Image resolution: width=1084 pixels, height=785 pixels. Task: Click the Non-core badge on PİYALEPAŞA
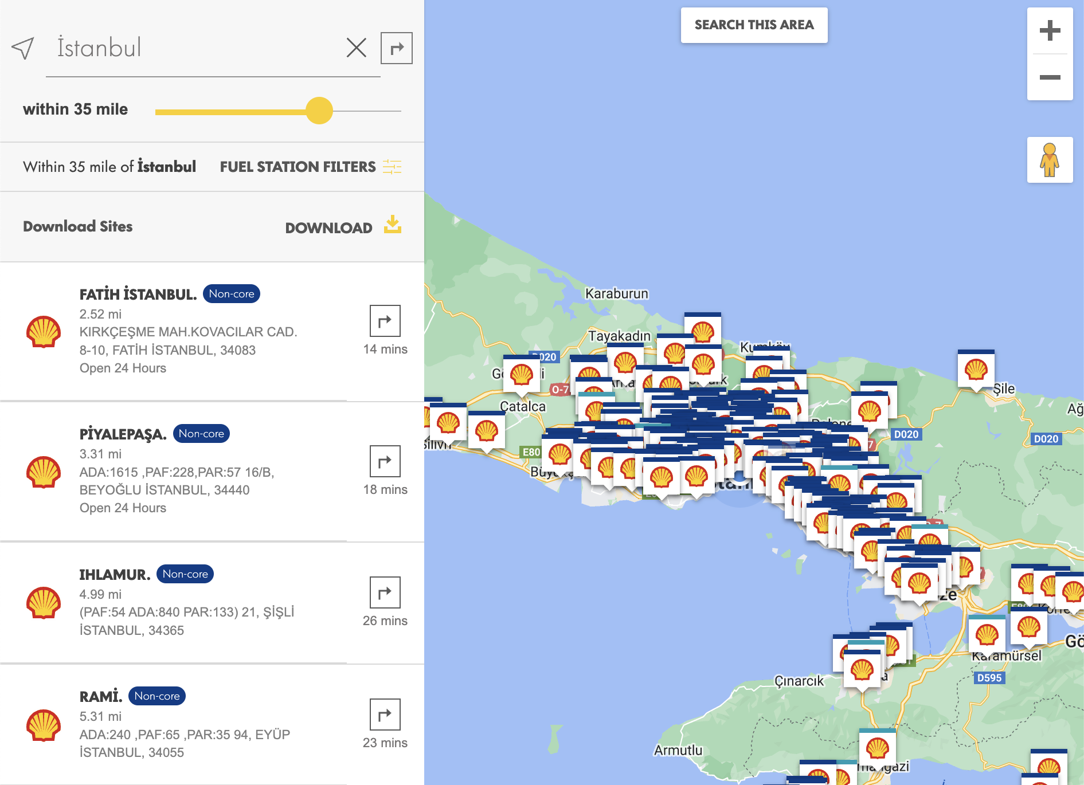coord(200,433)
